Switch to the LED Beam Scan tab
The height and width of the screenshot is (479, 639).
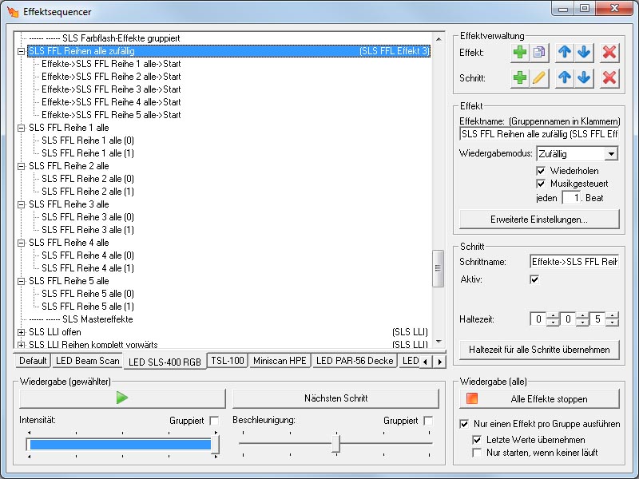click(88, 361)
